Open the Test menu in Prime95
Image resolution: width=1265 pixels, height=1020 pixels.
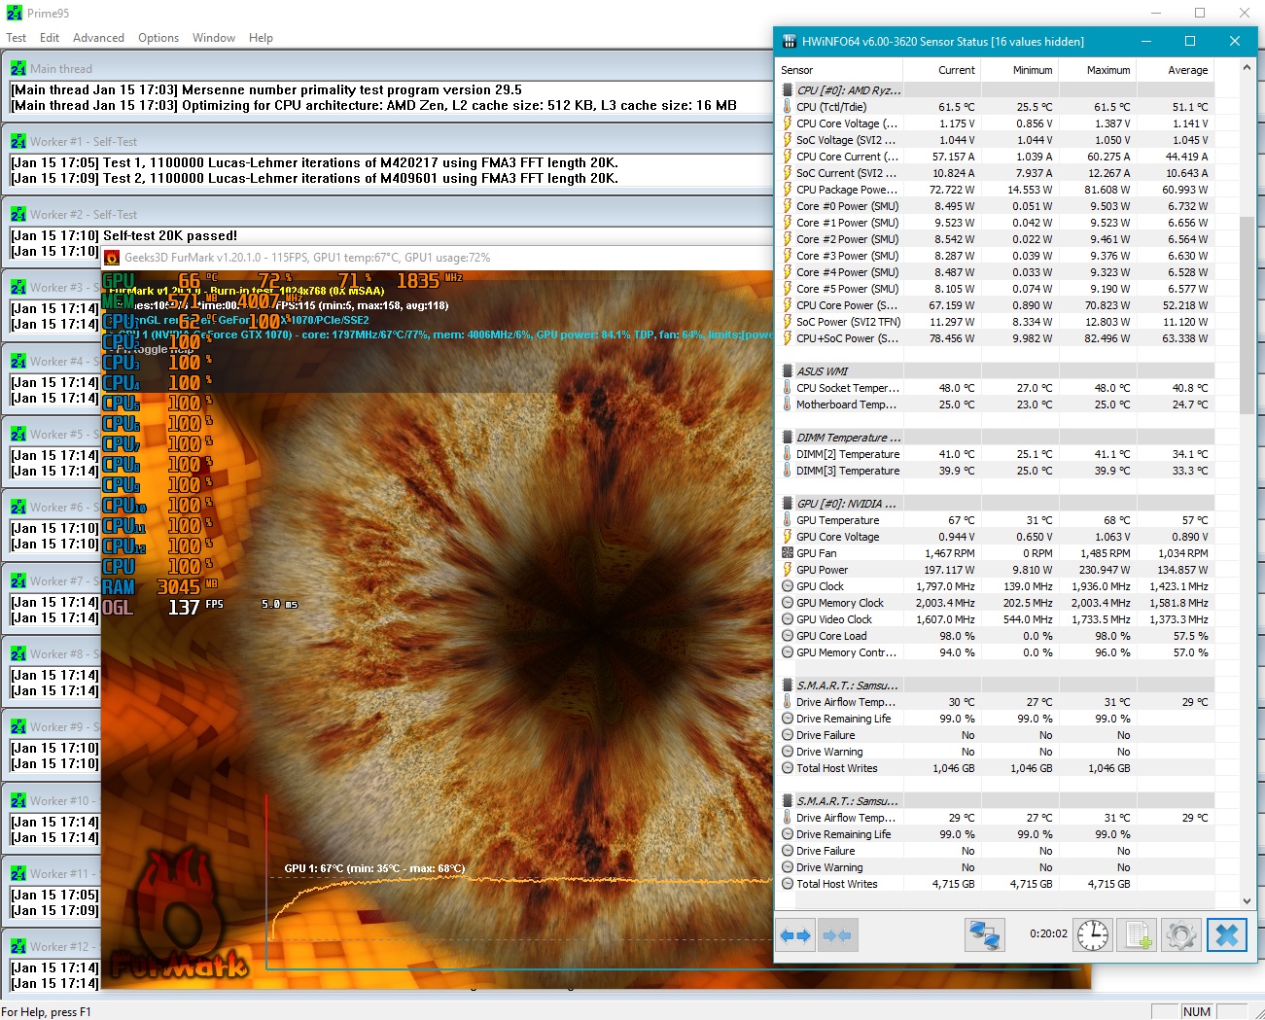[17, 38]
